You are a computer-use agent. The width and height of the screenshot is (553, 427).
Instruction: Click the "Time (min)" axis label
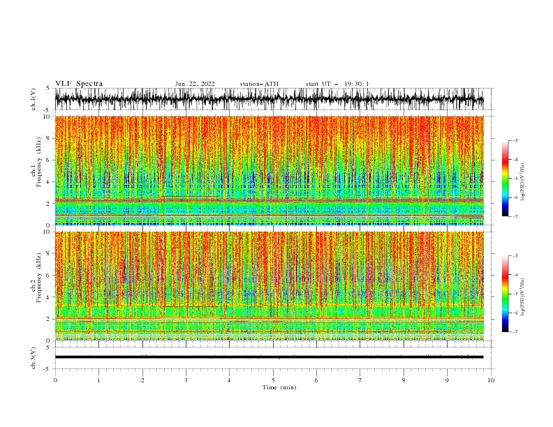[279, 387]
